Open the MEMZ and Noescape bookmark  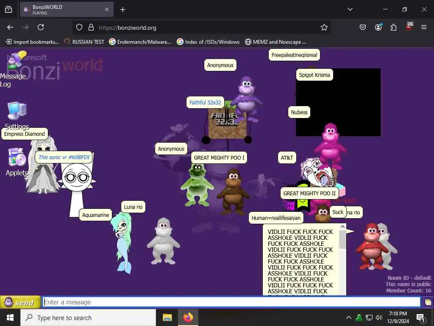pos(275,42)
